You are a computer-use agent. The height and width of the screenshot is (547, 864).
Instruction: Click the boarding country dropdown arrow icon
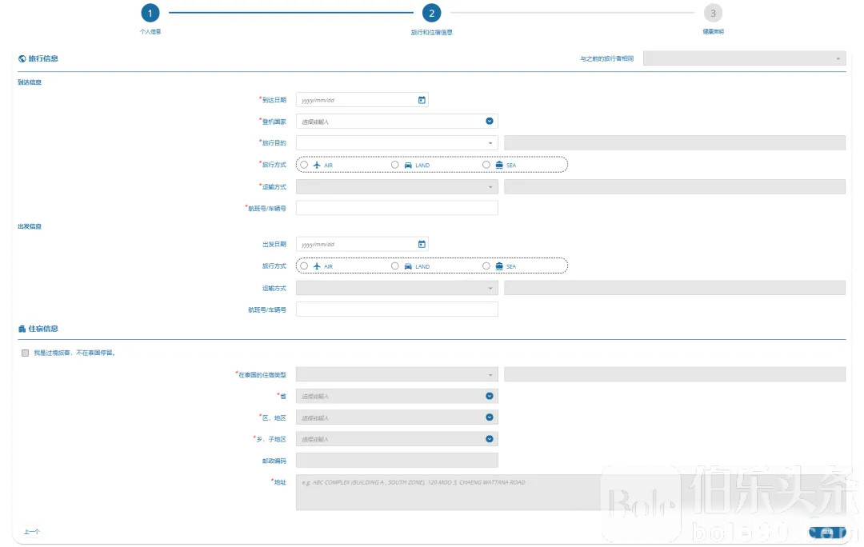[x=490, y=122]
